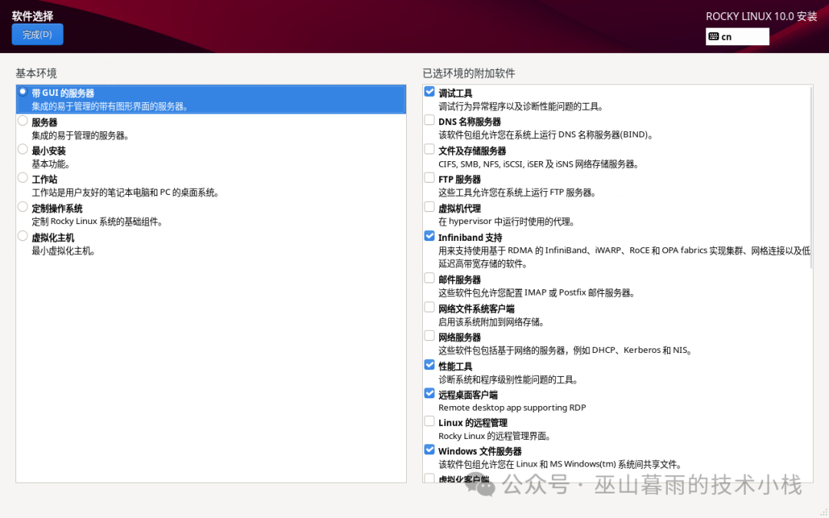Screen dimensions: 829x518
Task: Click the 完成(D) button to confirm selection
Action: (37, 34)
